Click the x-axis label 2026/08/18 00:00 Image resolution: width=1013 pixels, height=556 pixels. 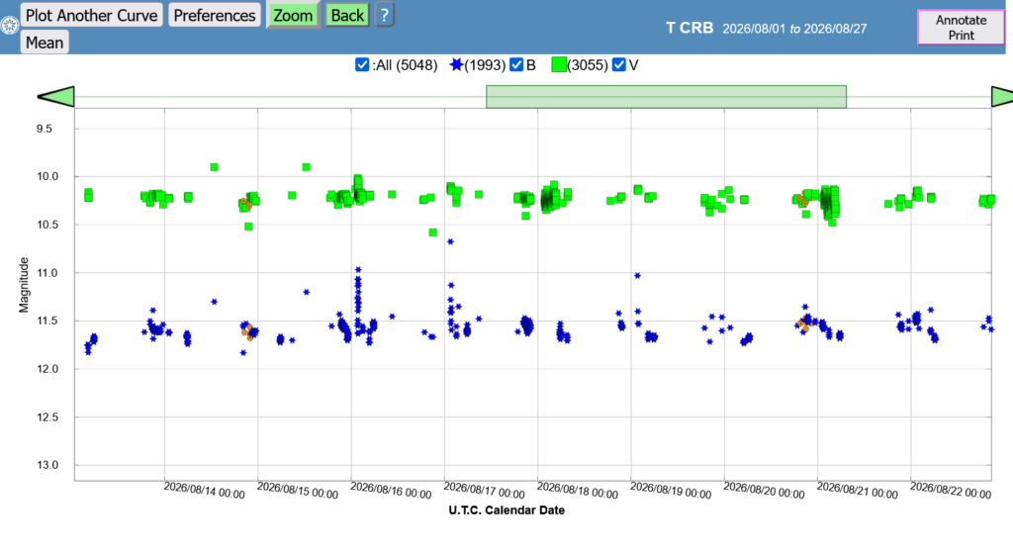coord(578,491)
